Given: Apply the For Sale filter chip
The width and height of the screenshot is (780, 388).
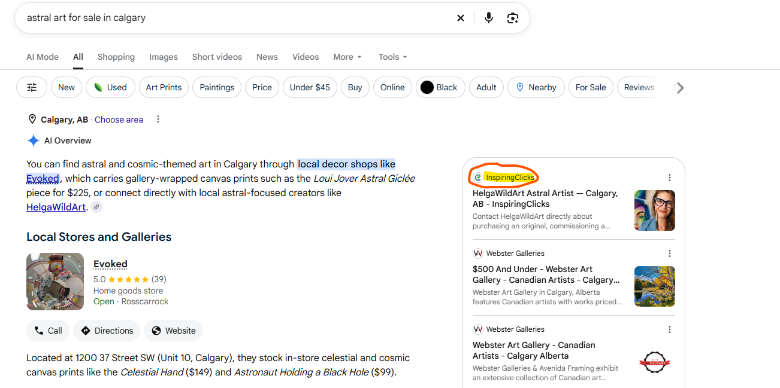Looking at the screenshot, I should coord(591,87).
